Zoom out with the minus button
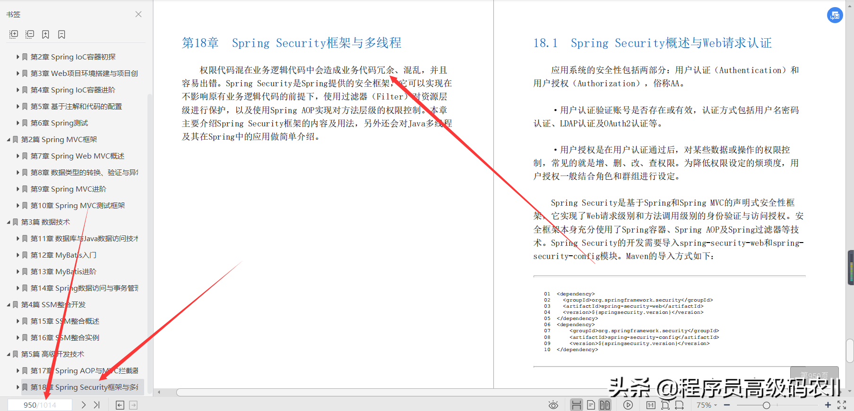The image size is (854, 411). click(x=727, y=405)
